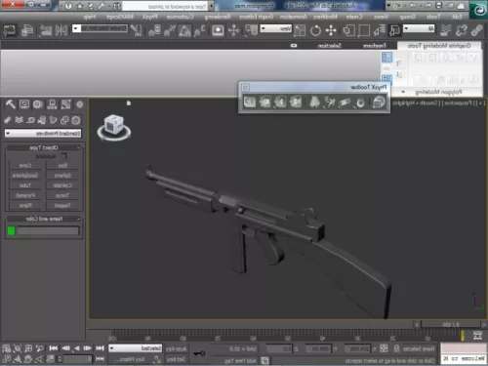Enable the AutoGrid checkbox
The image size is (488, 366).
click(63, 156)
